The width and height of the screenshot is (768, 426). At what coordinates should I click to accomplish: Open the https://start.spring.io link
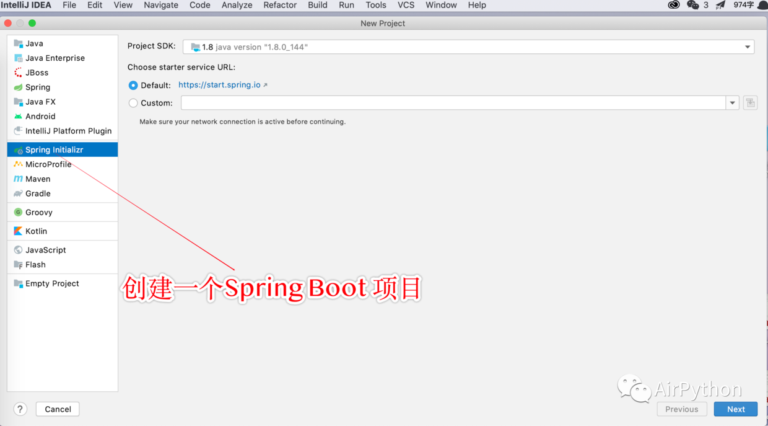click(219, 85)
